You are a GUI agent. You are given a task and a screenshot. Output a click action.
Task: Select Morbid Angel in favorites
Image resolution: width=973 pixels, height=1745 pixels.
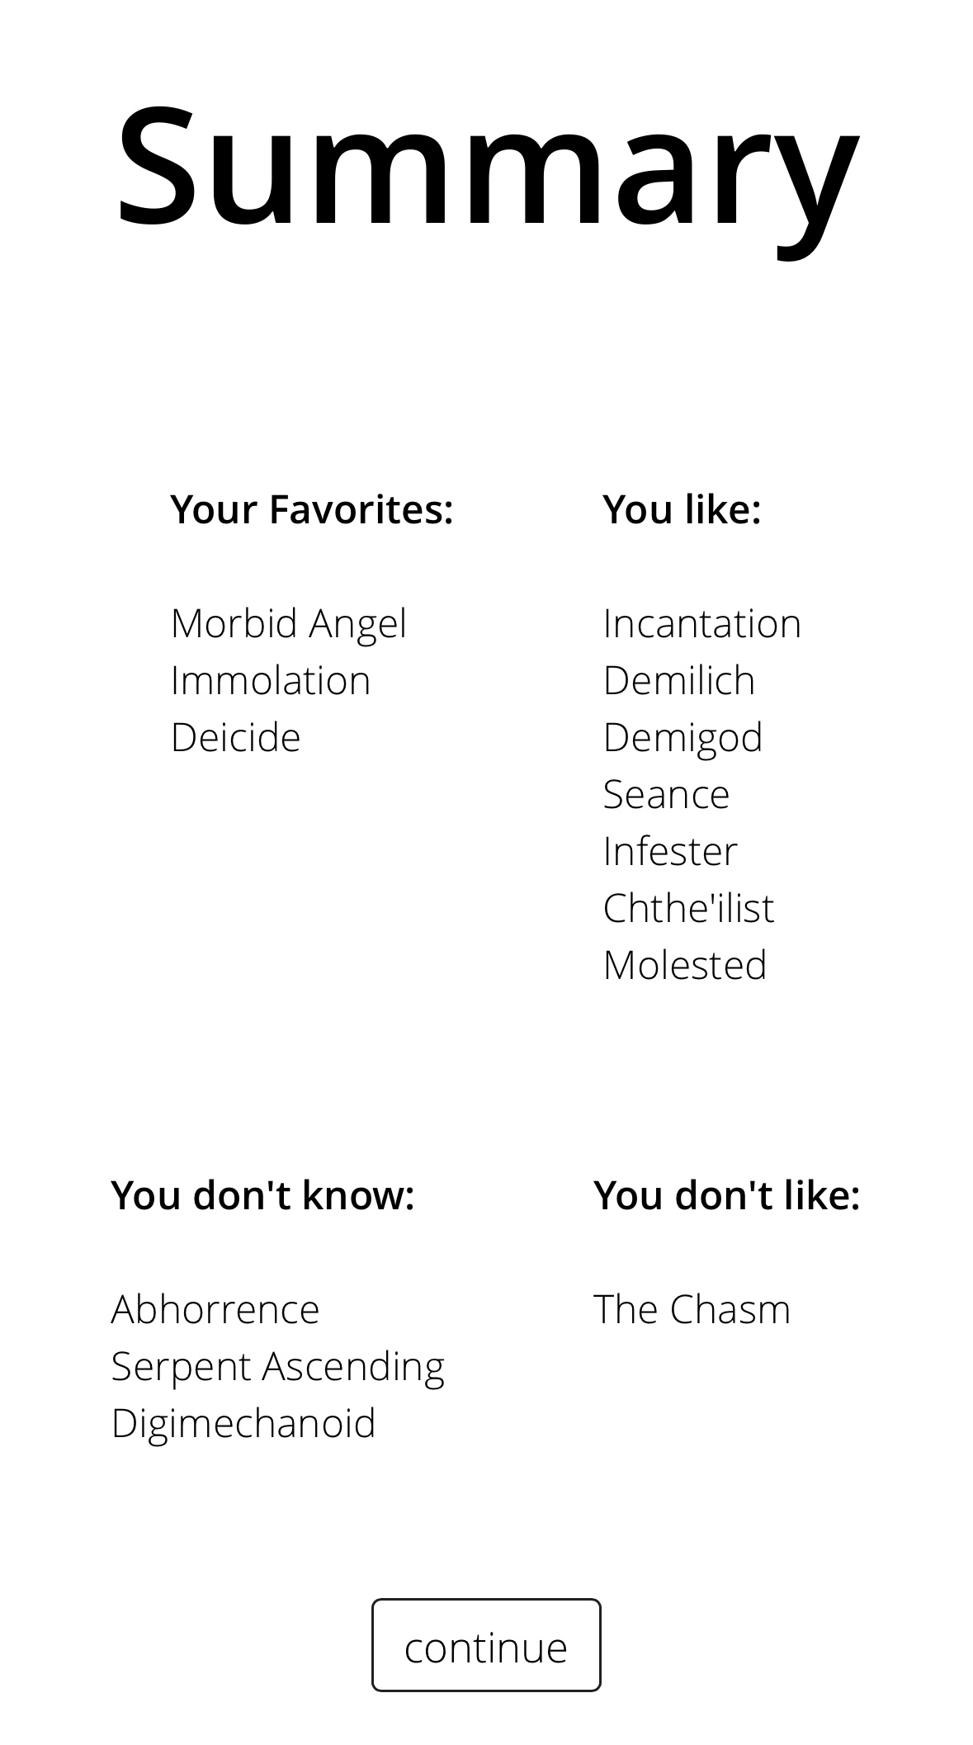pyautogui.click(x=289, y=624)
